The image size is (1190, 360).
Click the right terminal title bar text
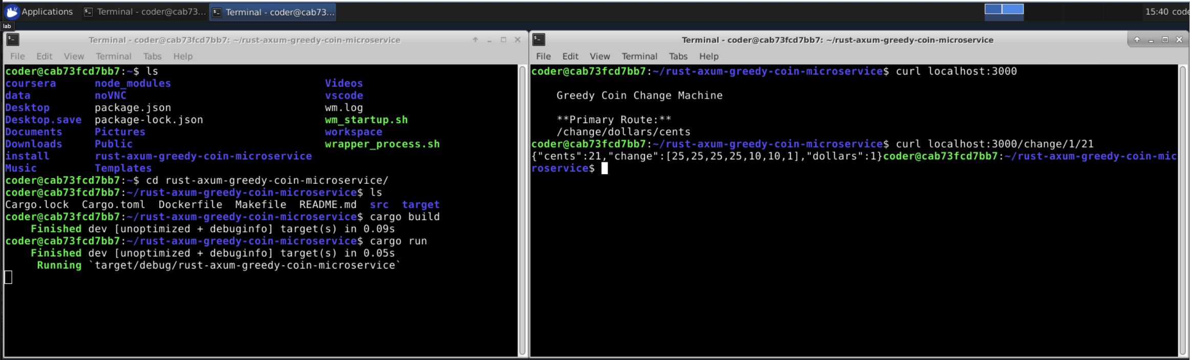point(837,40)
